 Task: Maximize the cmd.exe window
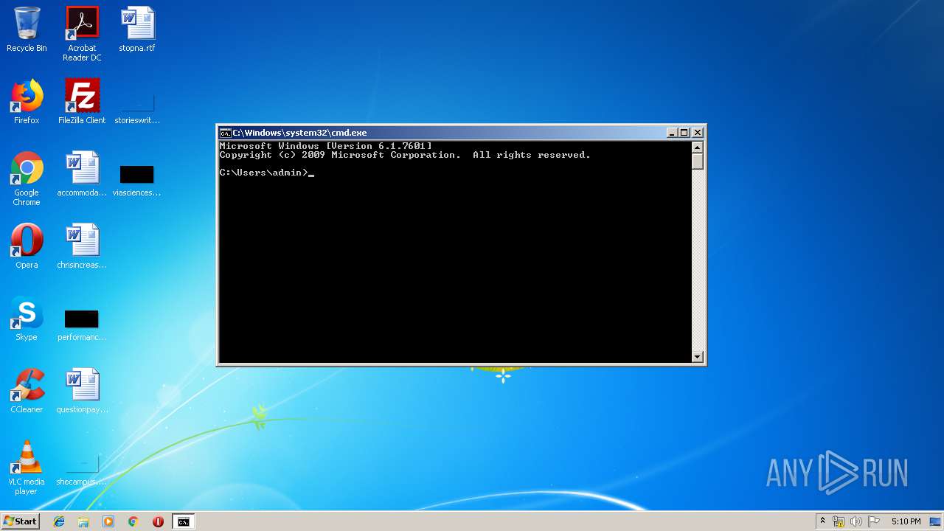tap(684, 133)
